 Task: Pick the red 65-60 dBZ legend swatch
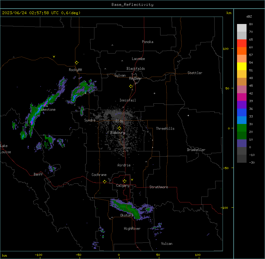pyautogui.click(x=242, y=43)
